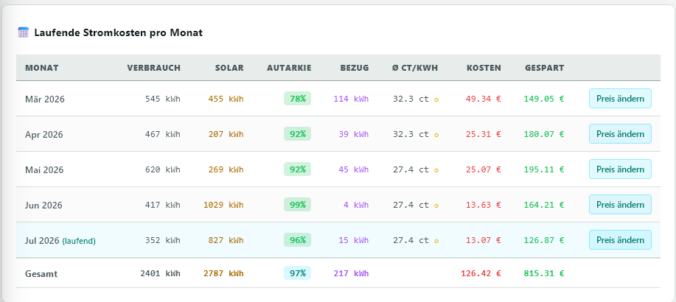Click the 455 kWh solar value
Image resolution: width=676 pixels, height=302 pixels.
tap(226, 99)
